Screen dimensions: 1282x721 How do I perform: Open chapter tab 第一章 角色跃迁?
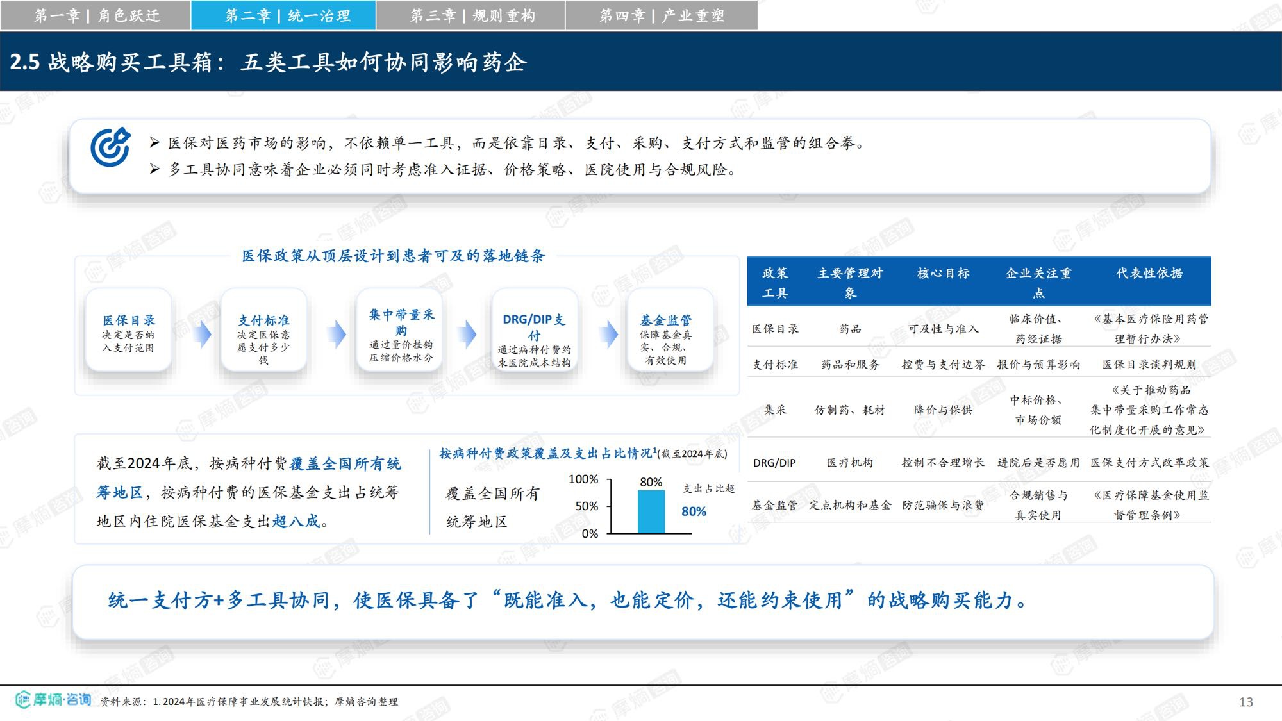click(x=96, y=15)
